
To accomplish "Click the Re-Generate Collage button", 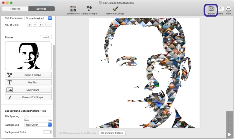I will [x=112, y=133].
